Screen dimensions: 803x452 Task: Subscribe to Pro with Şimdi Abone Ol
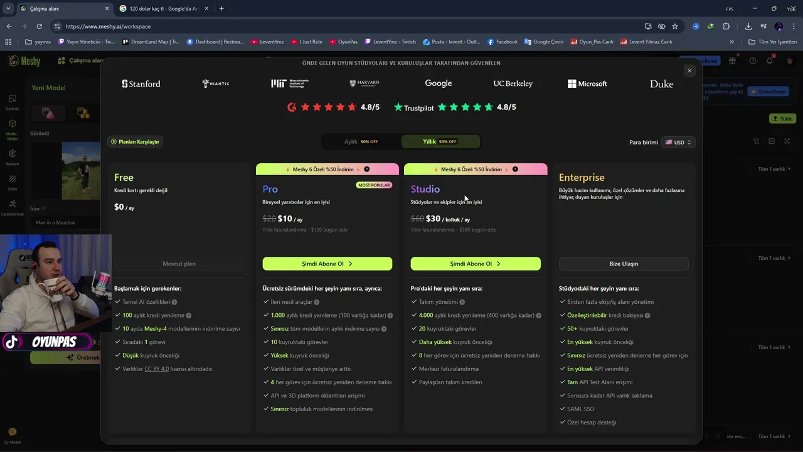pyautogui.click(x=327, y=264)
